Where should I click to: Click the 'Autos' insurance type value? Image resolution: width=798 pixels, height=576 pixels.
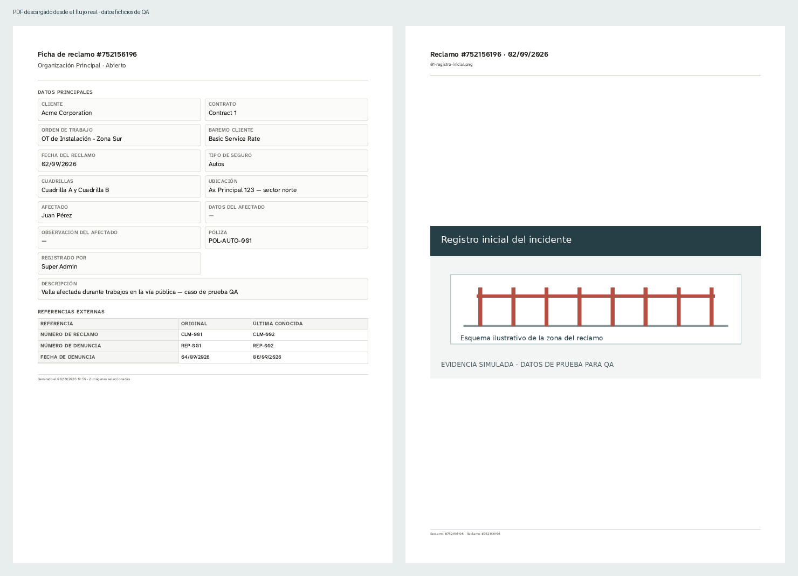(x=216, y=164)
